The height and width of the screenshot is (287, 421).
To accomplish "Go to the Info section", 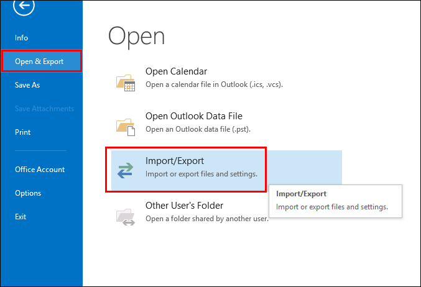I will (22, 38).
